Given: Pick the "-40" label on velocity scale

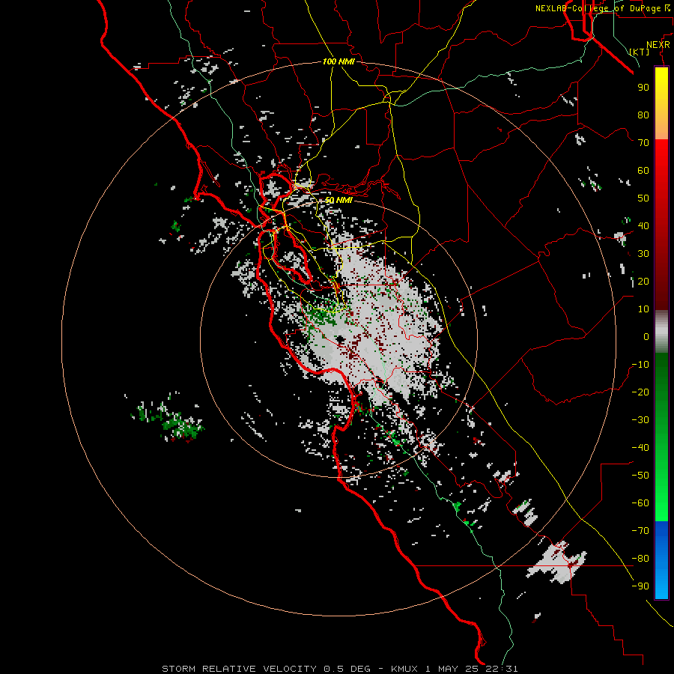Looking at the screenshot, I should 640,448.
